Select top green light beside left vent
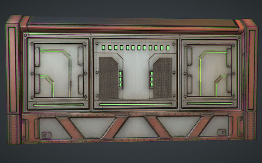Screen dimensions: 262x163 click(121, 73)
